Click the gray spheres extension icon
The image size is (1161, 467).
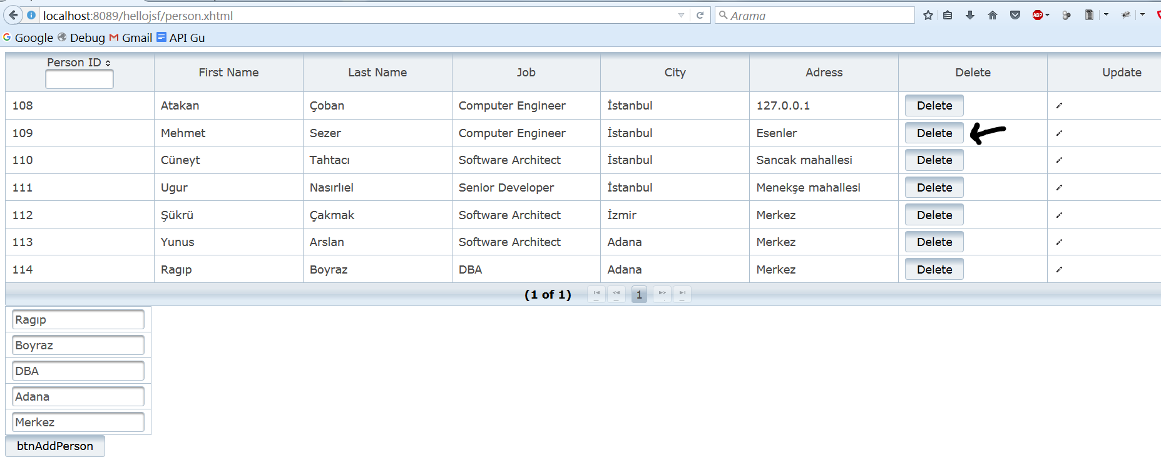coord(1066,15)
